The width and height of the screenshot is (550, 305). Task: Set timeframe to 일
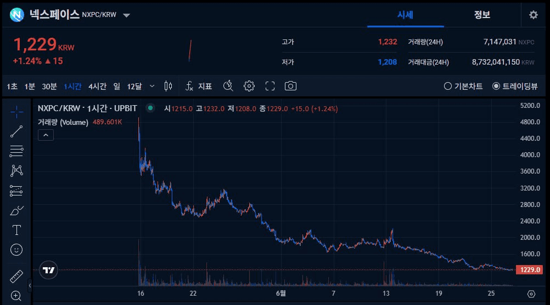(x=117, y=87)
